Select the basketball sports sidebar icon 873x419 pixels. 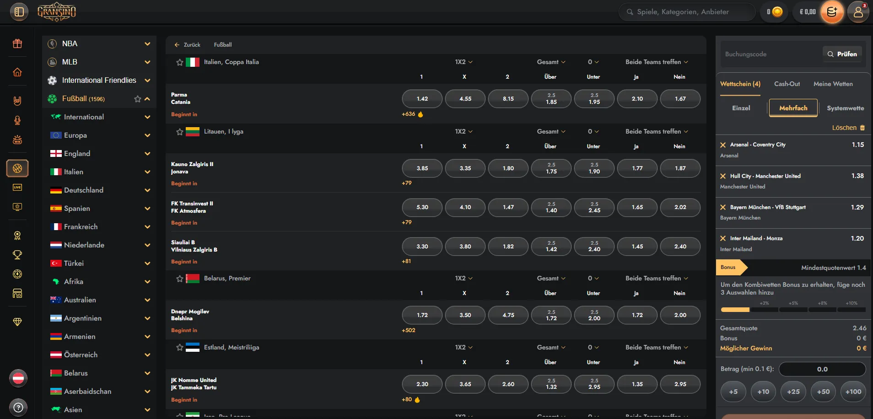[17, 168]
